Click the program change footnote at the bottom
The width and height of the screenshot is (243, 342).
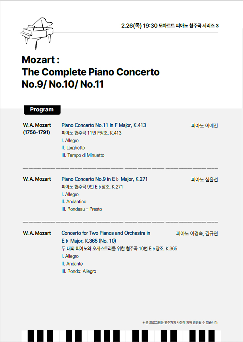pyautogui.click(x=180, y=323)
